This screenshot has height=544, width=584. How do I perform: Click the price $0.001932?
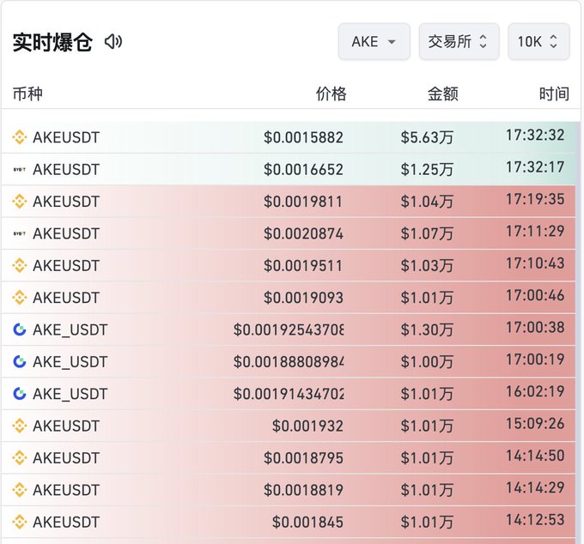coord(307,426)
